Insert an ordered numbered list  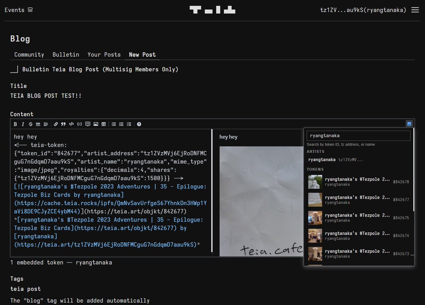coord(121,124)
